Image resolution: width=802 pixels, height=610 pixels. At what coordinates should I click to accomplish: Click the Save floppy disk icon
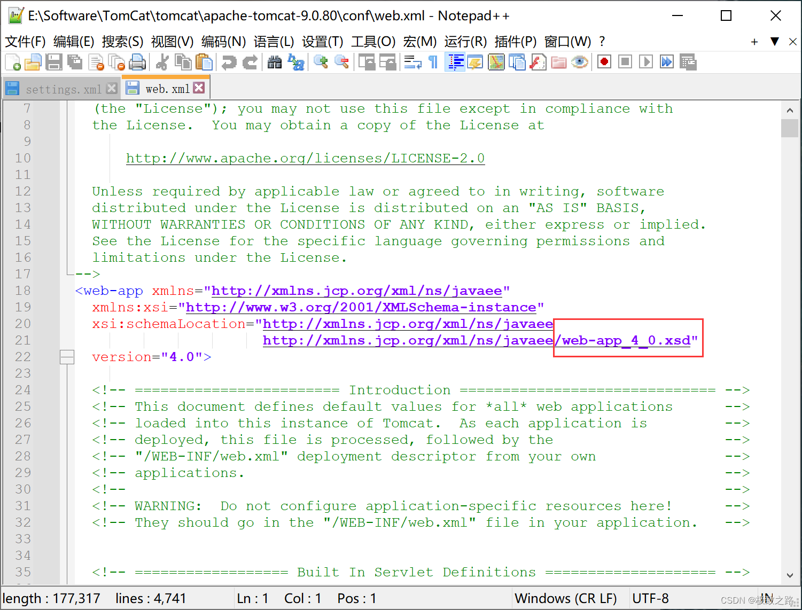tap(53, 62)
